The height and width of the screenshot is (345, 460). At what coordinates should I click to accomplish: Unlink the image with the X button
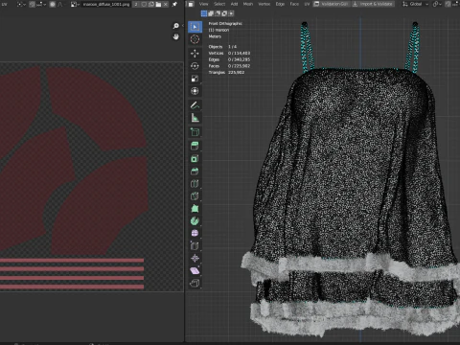pos(166,4)
